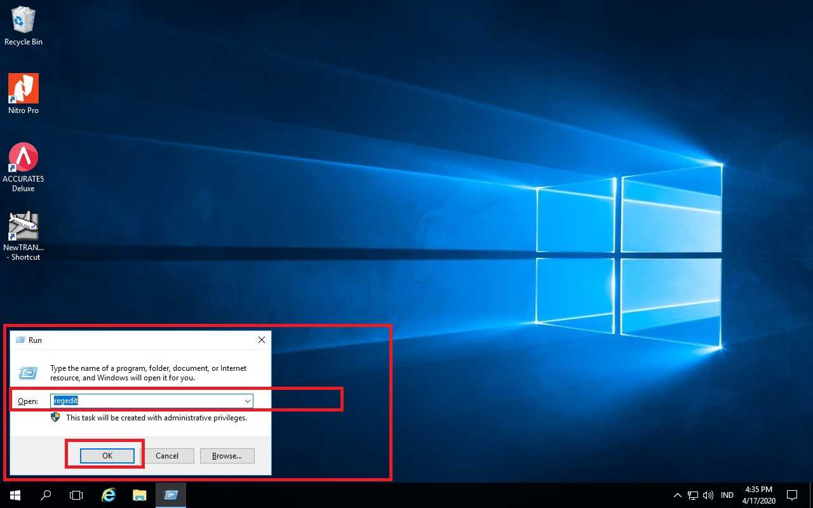Screen dimensions: 813x508
Task: Click Cancel in the Run dialog
Action: coord(167,456)
